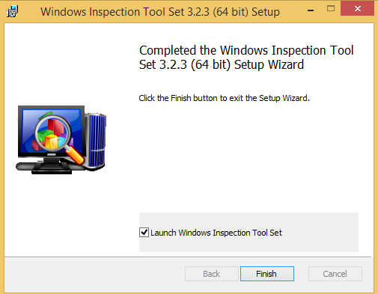The width and height of the screenshot is (378, 294).
Task: Uncheck Launch Windows Inspection Tool Set checkbox
Action: tap(144, 233)
